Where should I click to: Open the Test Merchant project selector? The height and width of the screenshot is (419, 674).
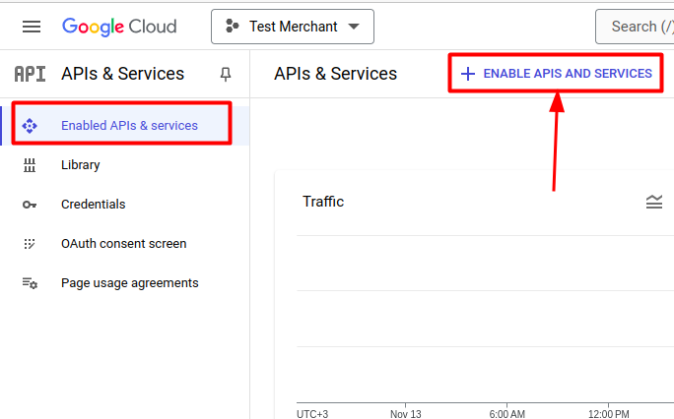point(293,27)
